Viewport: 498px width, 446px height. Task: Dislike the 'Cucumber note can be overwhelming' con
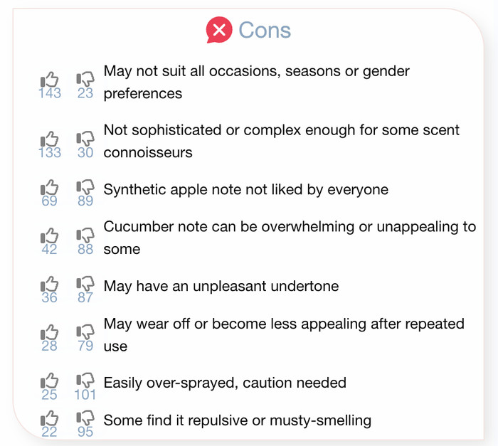tap(85, 235)
